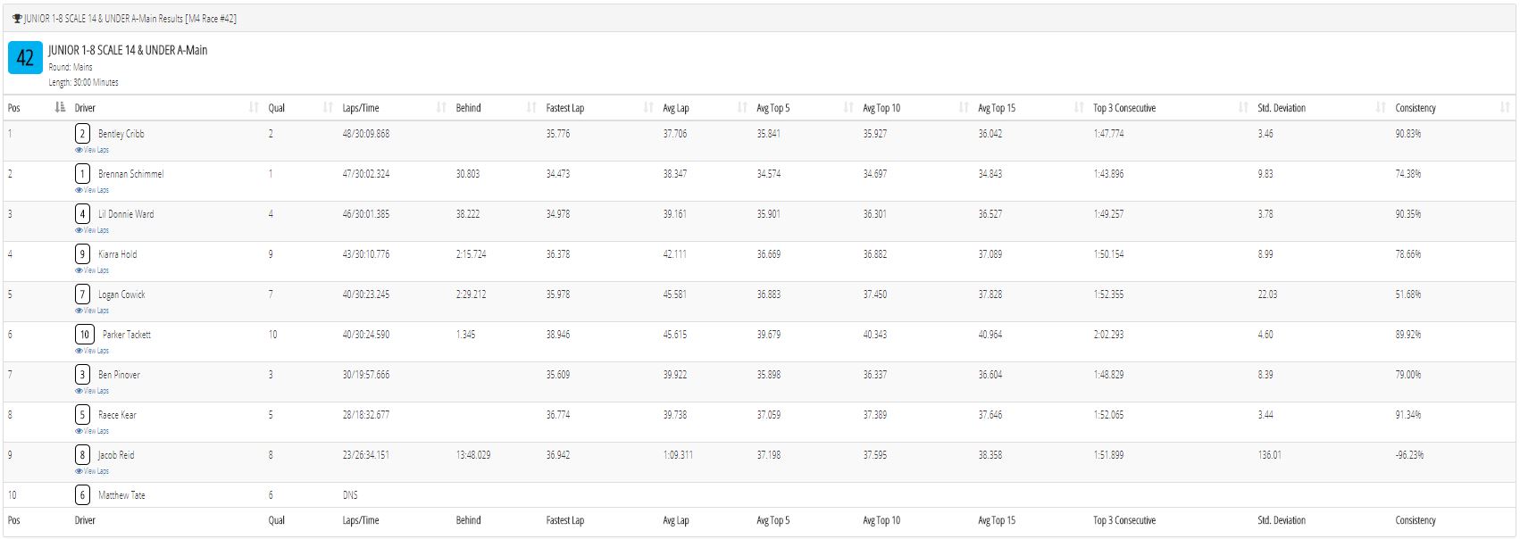Click car number 8 badge of Jacob Reid
This screenshot has width=1520, height=539.
(x=82, y=455)
